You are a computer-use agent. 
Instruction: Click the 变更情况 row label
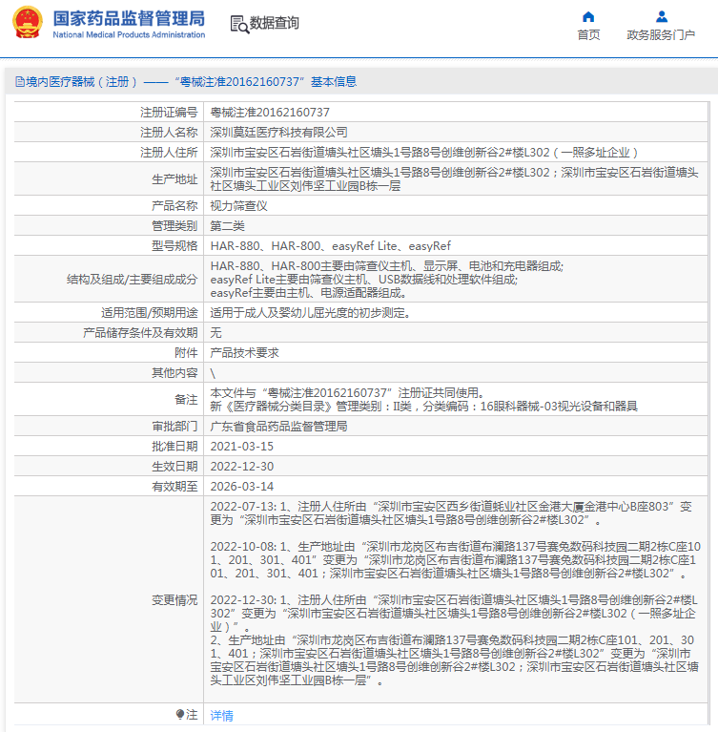coord(174,600)
